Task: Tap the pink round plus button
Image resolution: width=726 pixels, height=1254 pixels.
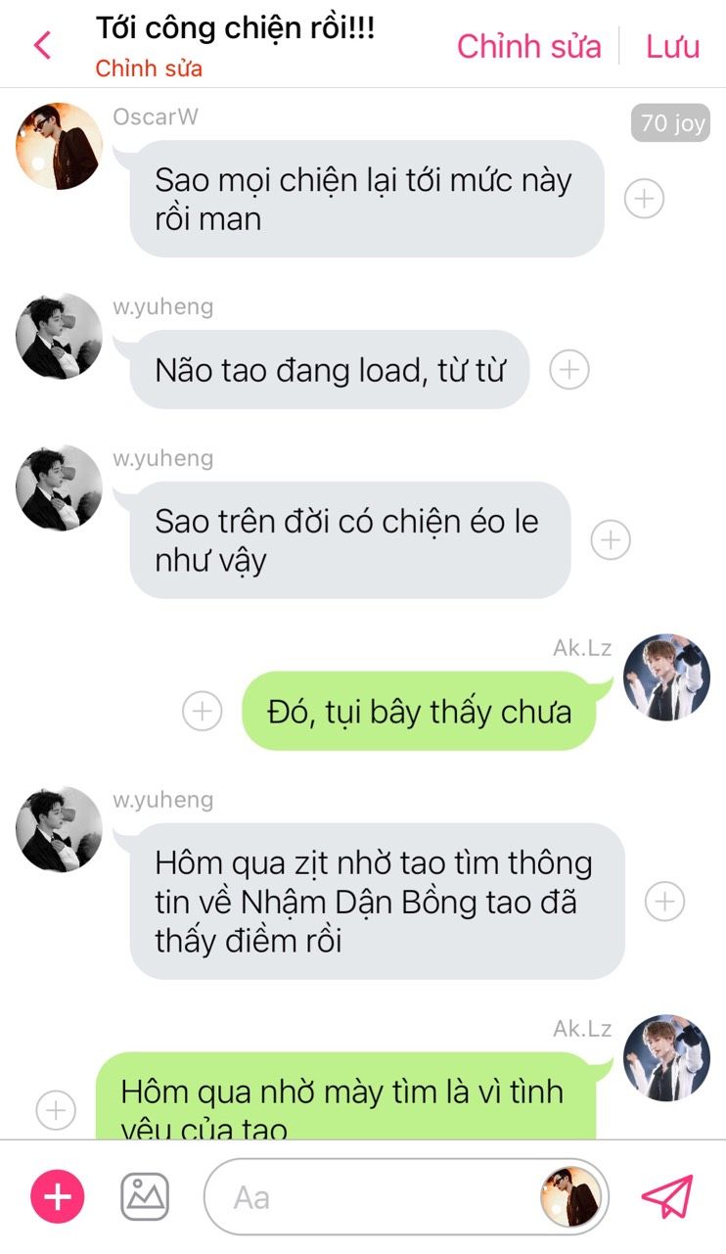Action: 58,1196
